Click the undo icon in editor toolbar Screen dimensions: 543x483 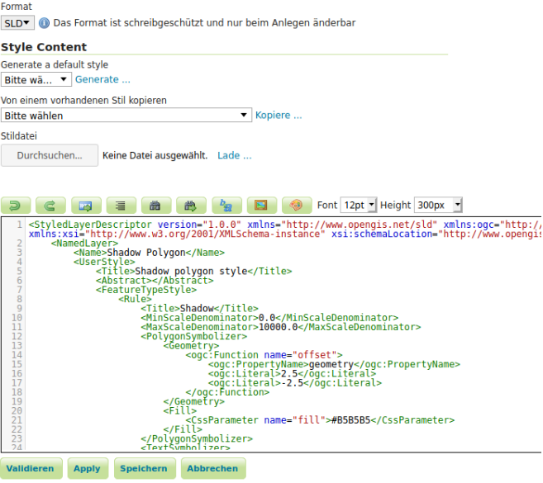pyautogui.click(x=16, y=205)
